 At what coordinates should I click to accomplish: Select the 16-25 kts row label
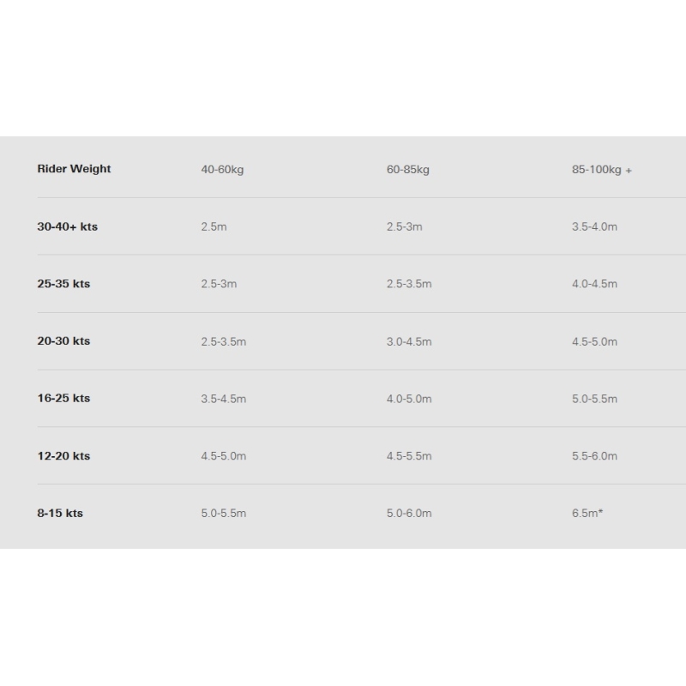click(x=63, y=399)
